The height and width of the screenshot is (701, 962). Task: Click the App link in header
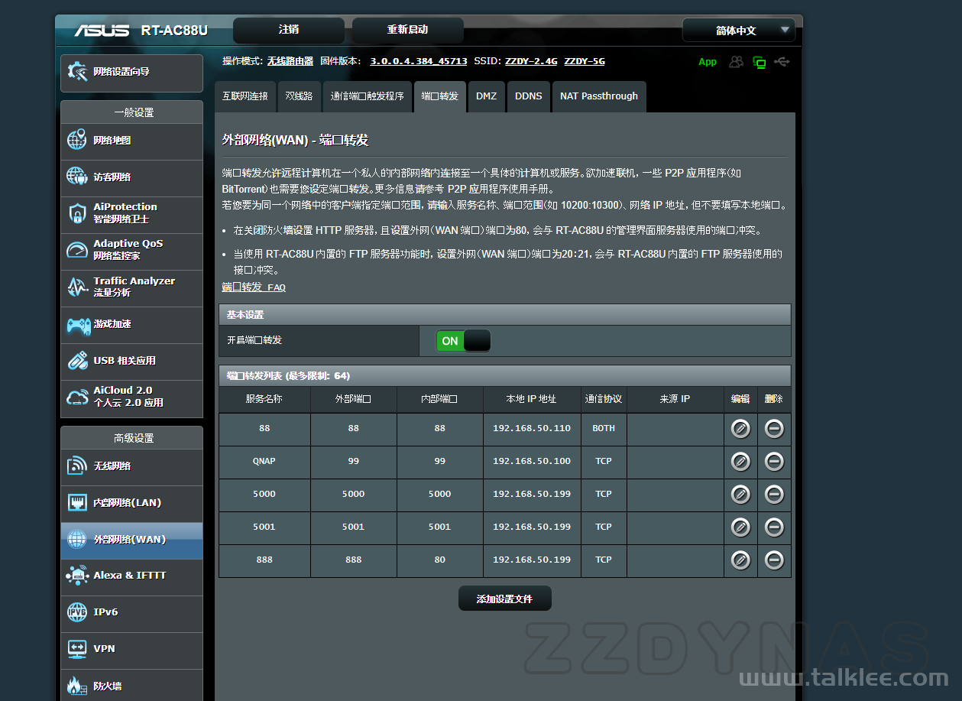point(708,62)
